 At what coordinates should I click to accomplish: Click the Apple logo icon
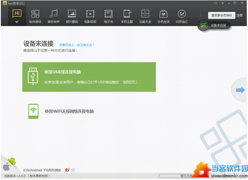[x=6, y=167]
